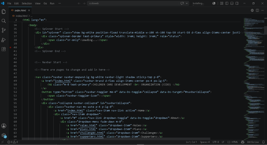Follow index.html link on line 57
Viewport: 267px width, 145px height.
click(x=75, y=110)
